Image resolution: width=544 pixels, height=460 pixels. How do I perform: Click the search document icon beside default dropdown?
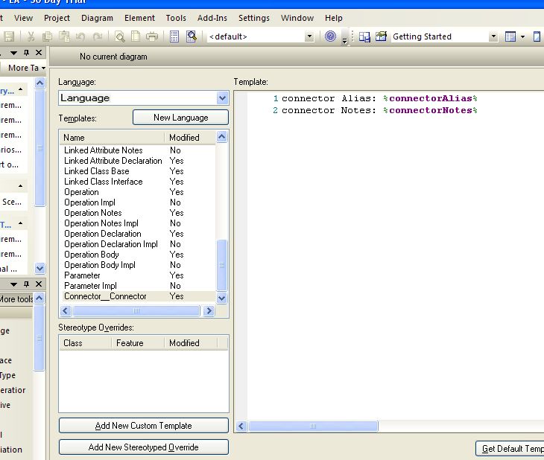click(x=192, y=36)
